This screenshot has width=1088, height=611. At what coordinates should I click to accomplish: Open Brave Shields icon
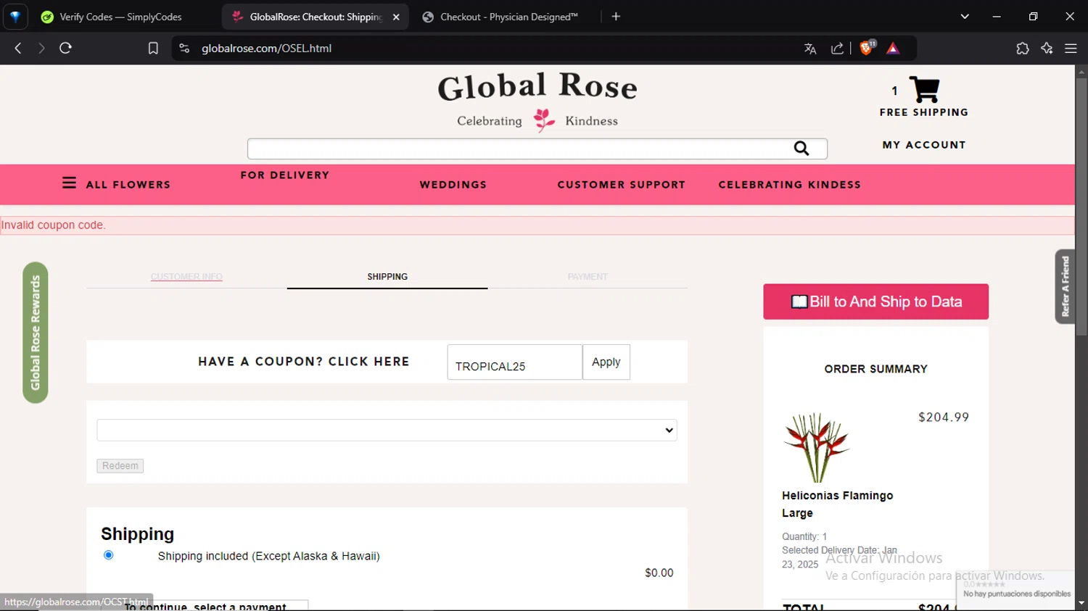[x=867, y=48]
